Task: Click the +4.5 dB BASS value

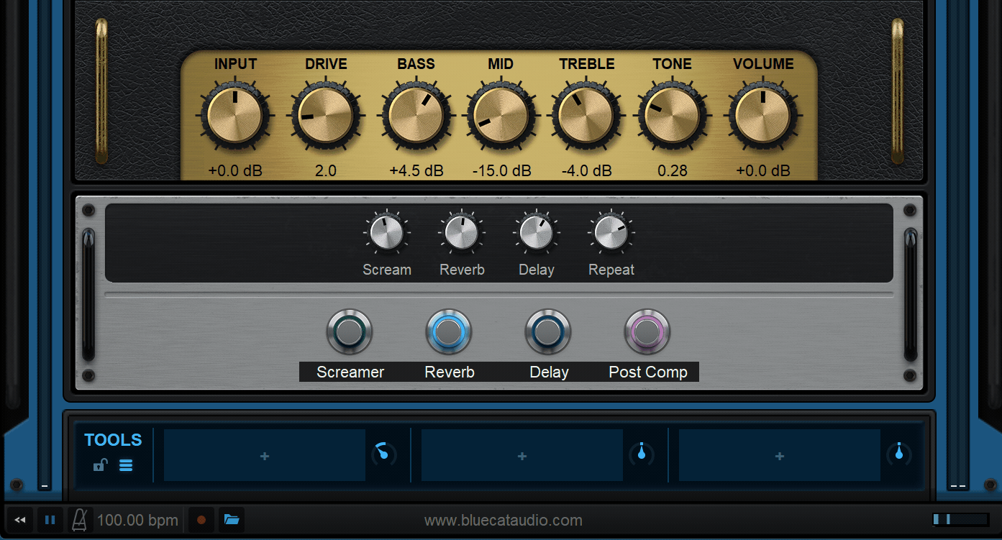Action: [x=416, y=171]
